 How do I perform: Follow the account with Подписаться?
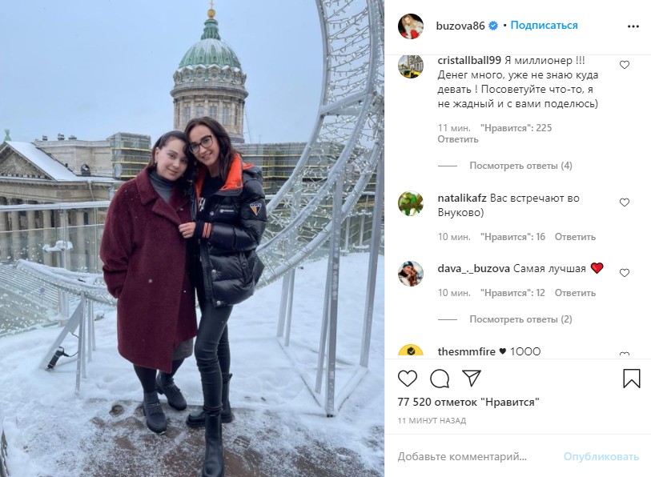tap(544, 26)
